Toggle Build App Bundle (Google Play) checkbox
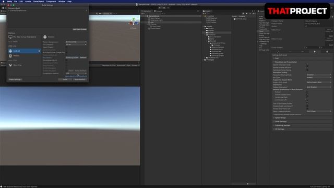The height and width of the screenshot is (188, 334). [66, 52]
